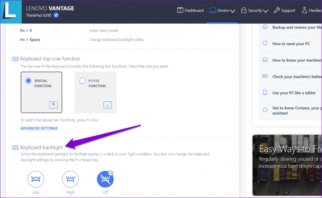Click the laptop icon beside Device
Screen dimensions: 322x198
click(213, 10)
